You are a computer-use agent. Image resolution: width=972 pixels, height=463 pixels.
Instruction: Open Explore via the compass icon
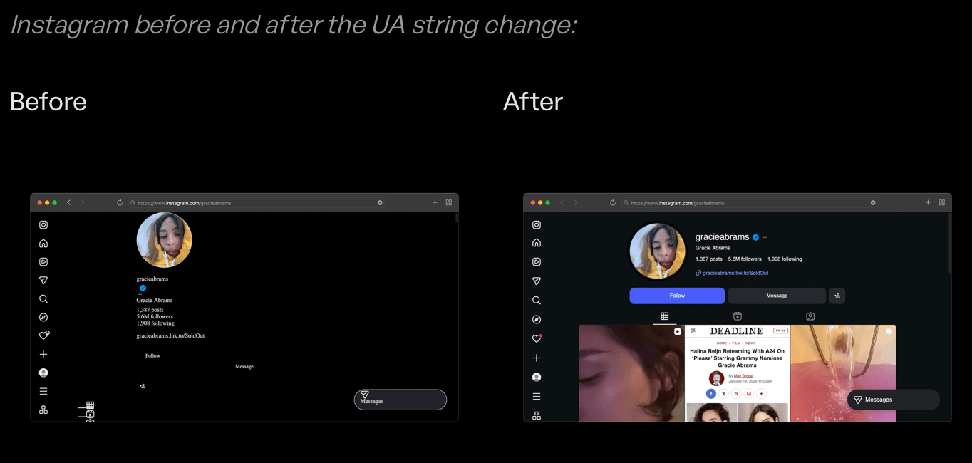click(x=536, y=319)
